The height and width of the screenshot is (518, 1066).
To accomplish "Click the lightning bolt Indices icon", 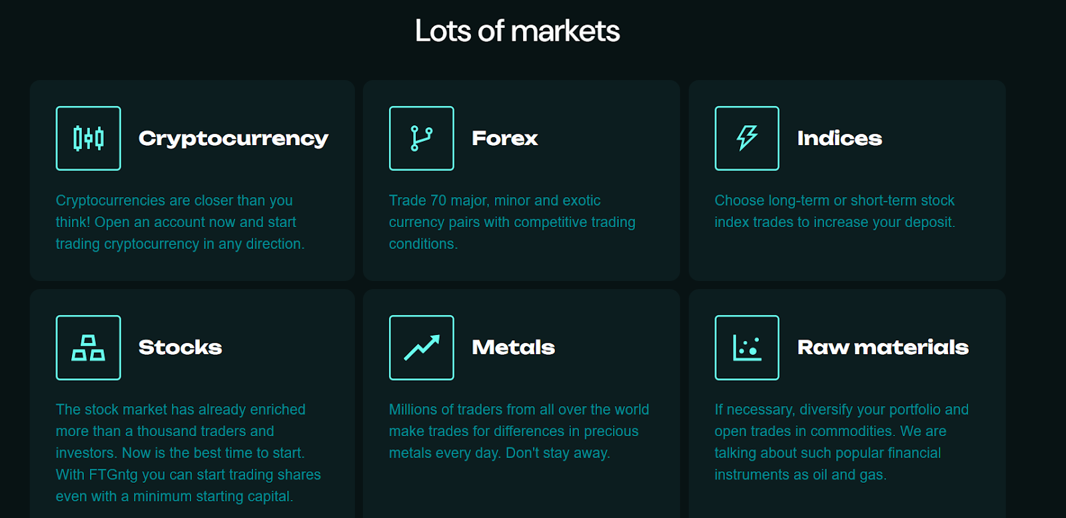I will 747,138.
